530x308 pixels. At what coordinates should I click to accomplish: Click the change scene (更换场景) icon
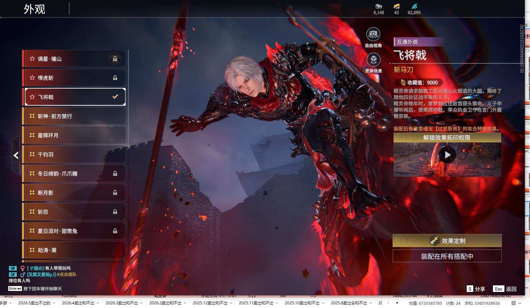point(373,60)
